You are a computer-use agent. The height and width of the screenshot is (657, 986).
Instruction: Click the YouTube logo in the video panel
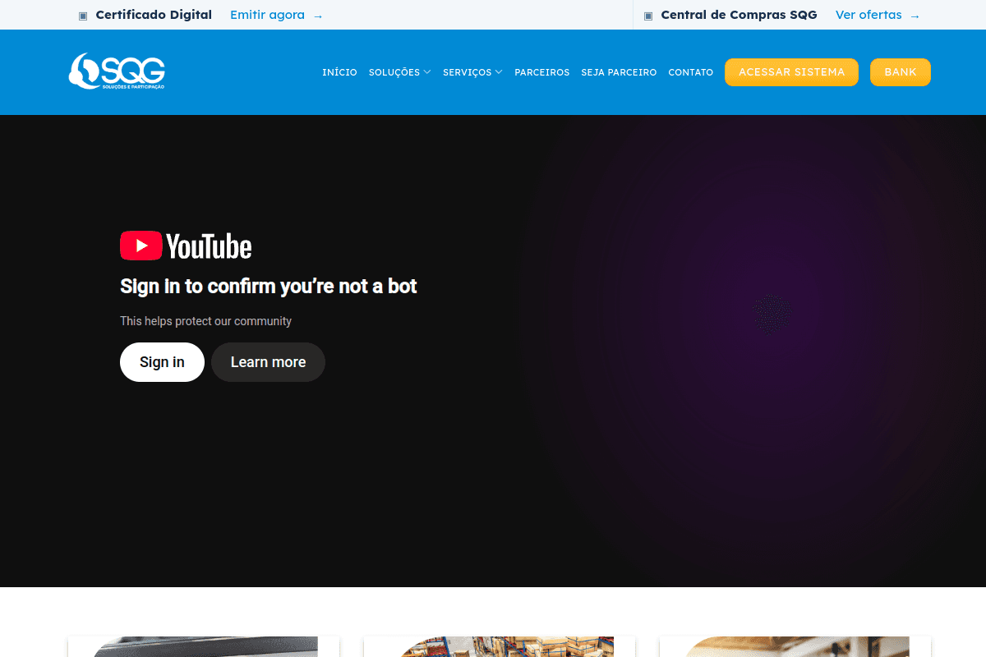tap(186, 246)
